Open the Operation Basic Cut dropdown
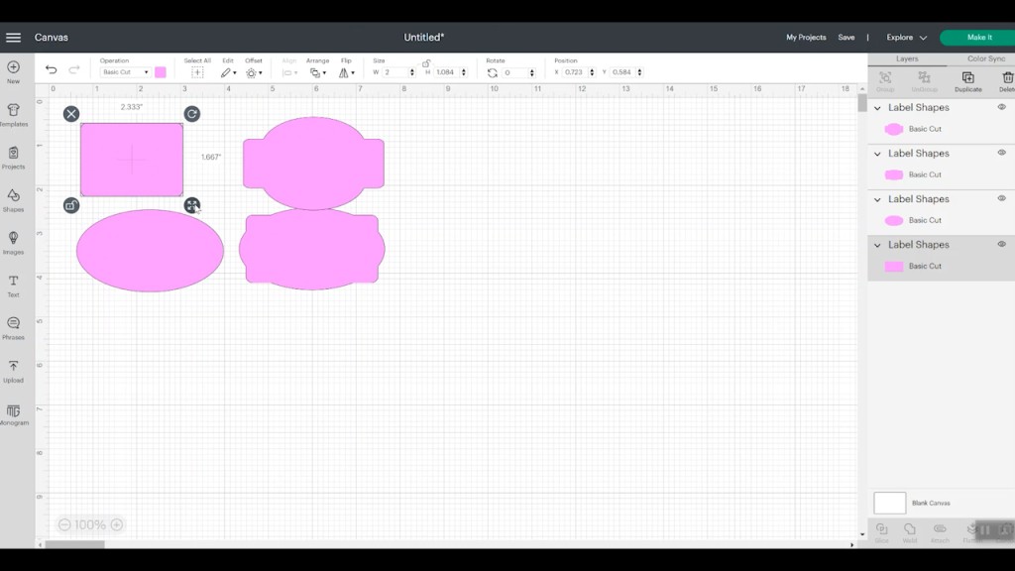Screen dimensions: 1015x571 pyautogui.click(x=125, y=72)
